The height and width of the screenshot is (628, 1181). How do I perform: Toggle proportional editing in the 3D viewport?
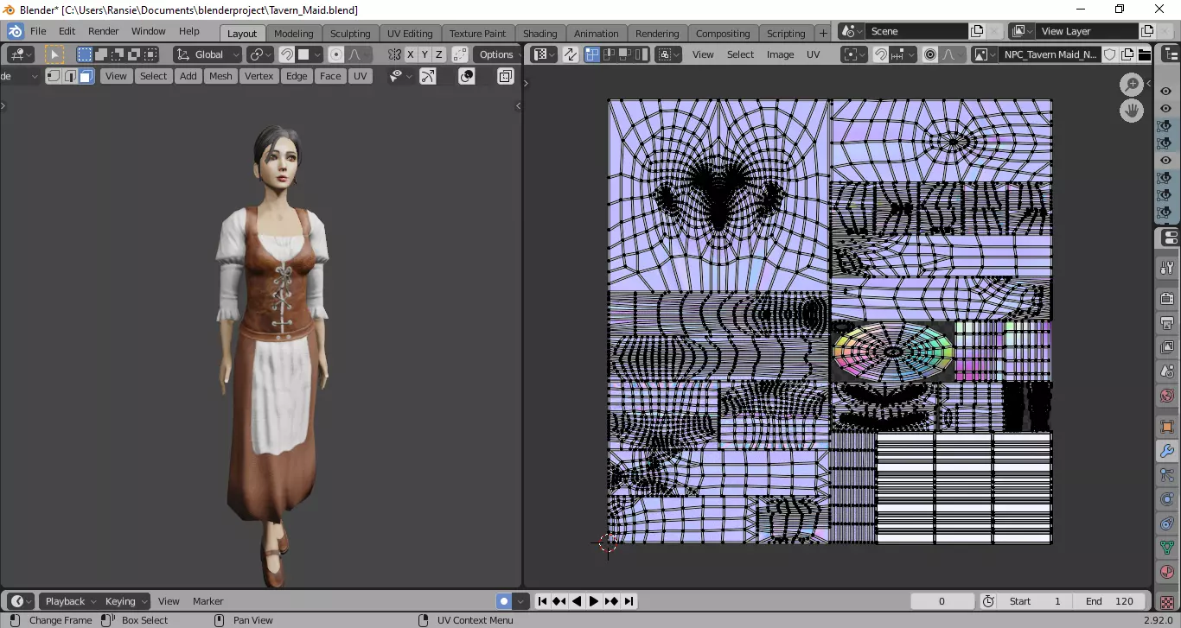[336, 54]
